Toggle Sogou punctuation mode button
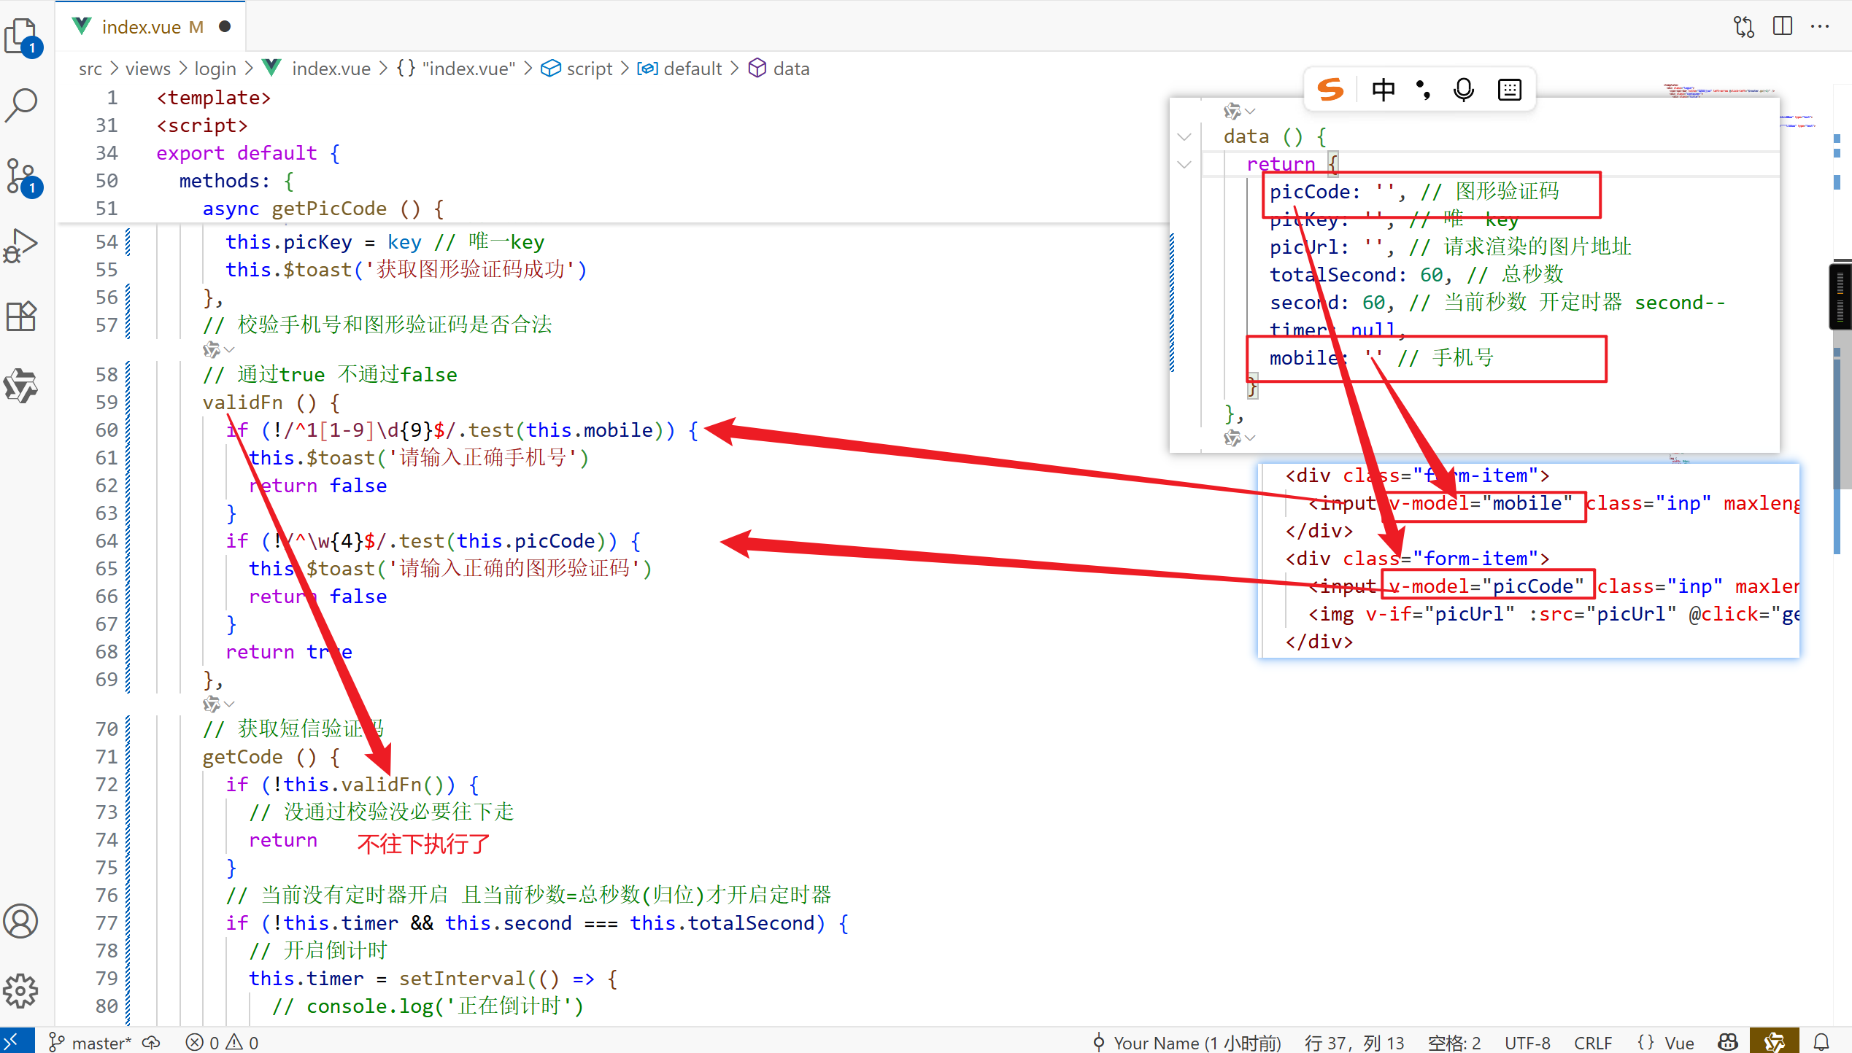 [1423, 90]
